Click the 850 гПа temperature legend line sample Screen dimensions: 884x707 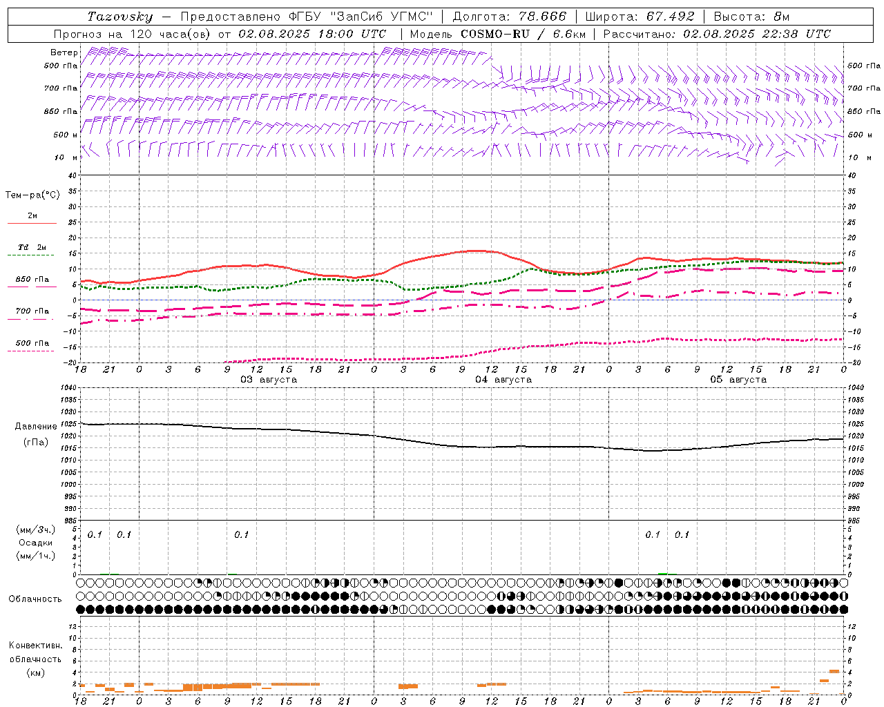pyautogui.click(x=32, y=287)
